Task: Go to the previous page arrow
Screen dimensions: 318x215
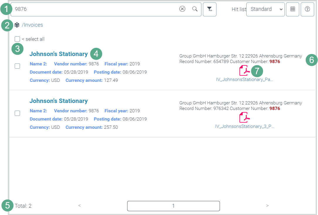Action: [x=80, y=206]
